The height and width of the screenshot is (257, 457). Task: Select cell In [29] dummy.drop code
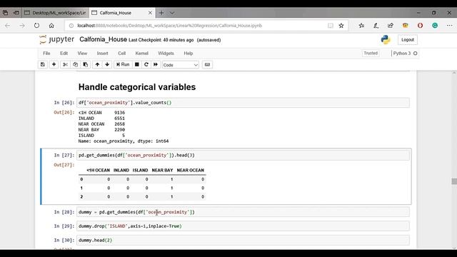243,226
